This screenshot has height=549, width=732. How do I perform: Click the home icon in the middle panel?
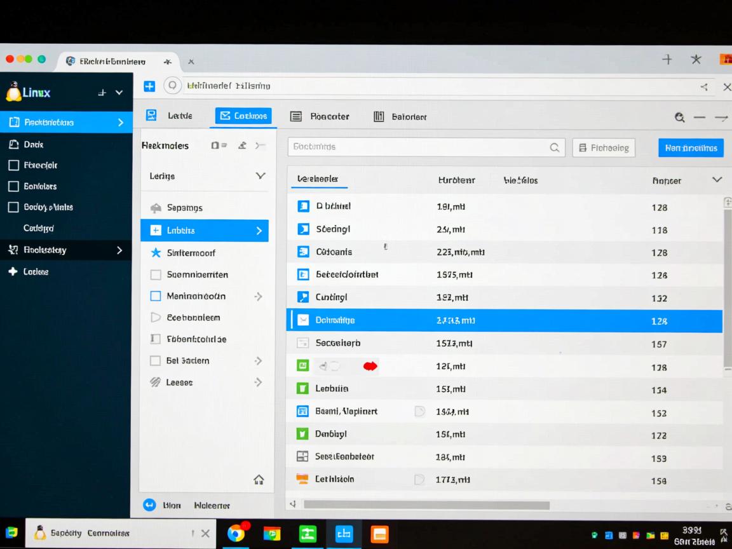pos(259,480)
